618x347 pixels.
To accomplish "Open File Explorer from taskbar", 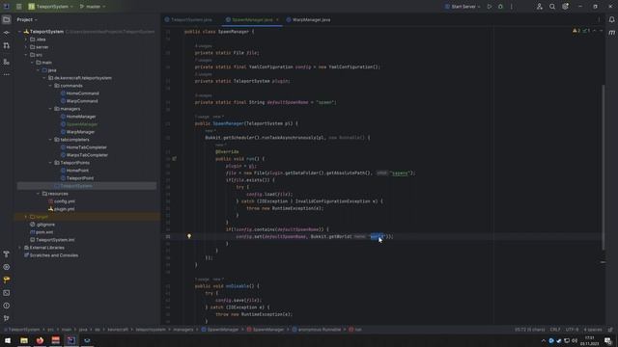I will (24, 340).
